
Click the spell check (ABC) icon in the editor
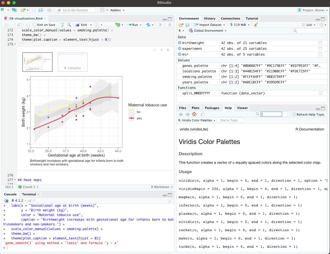click(x=62, y=24)
